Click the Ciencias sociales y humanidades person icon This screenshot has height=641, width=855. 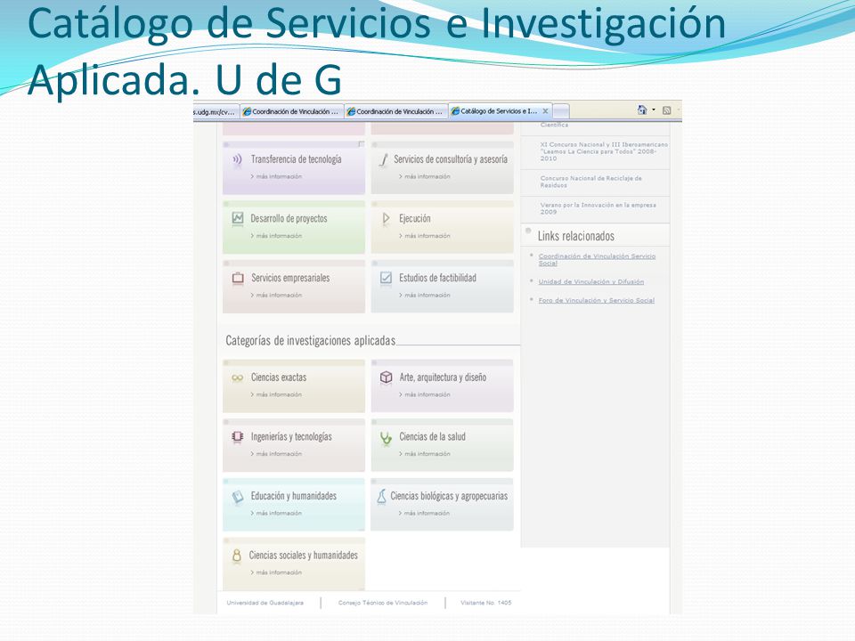click(x=237, y=556)
